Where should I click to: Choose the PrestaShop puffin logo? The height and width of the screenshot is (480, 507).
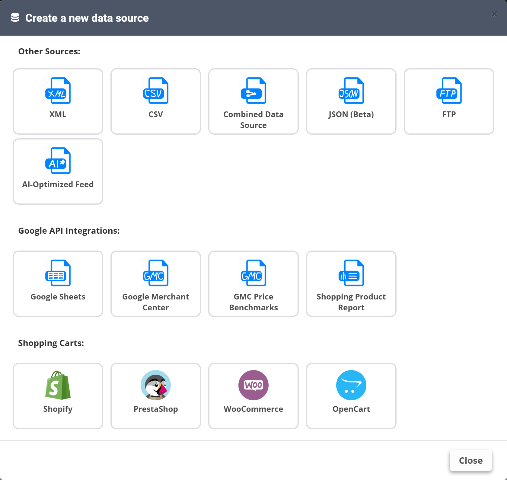[156, 385]
